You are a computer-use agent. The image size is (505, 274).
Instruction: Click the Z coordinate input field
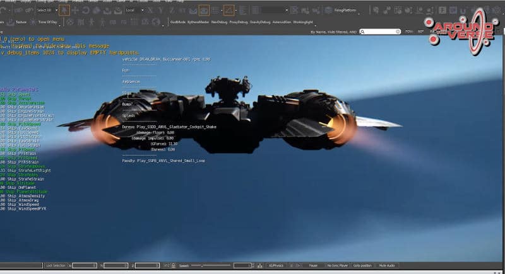pos(147,266)
